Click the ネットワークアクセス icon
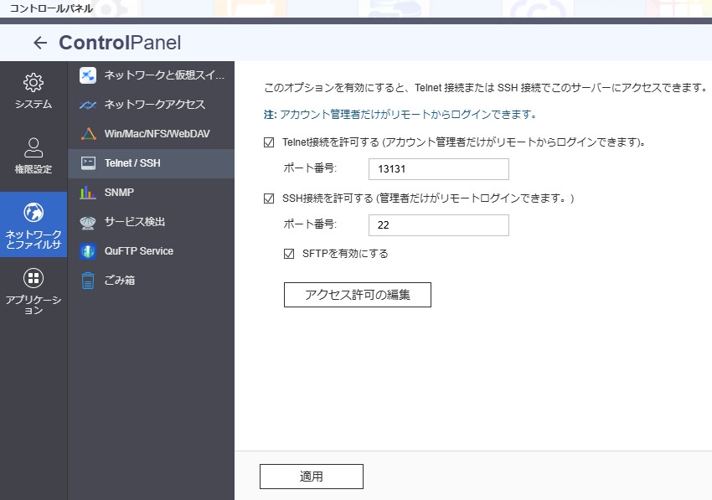 (x=88, y=105)
